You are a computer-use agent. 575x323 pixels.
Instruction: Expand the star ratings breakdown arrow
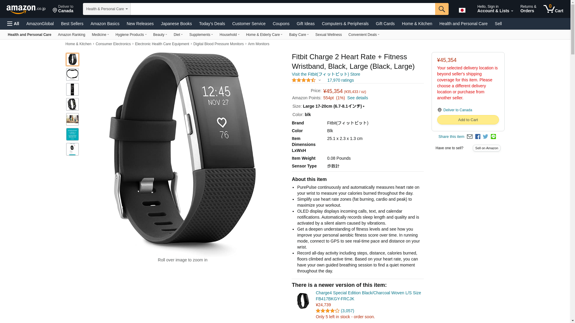pyautogui.click(x=320, y=80)
